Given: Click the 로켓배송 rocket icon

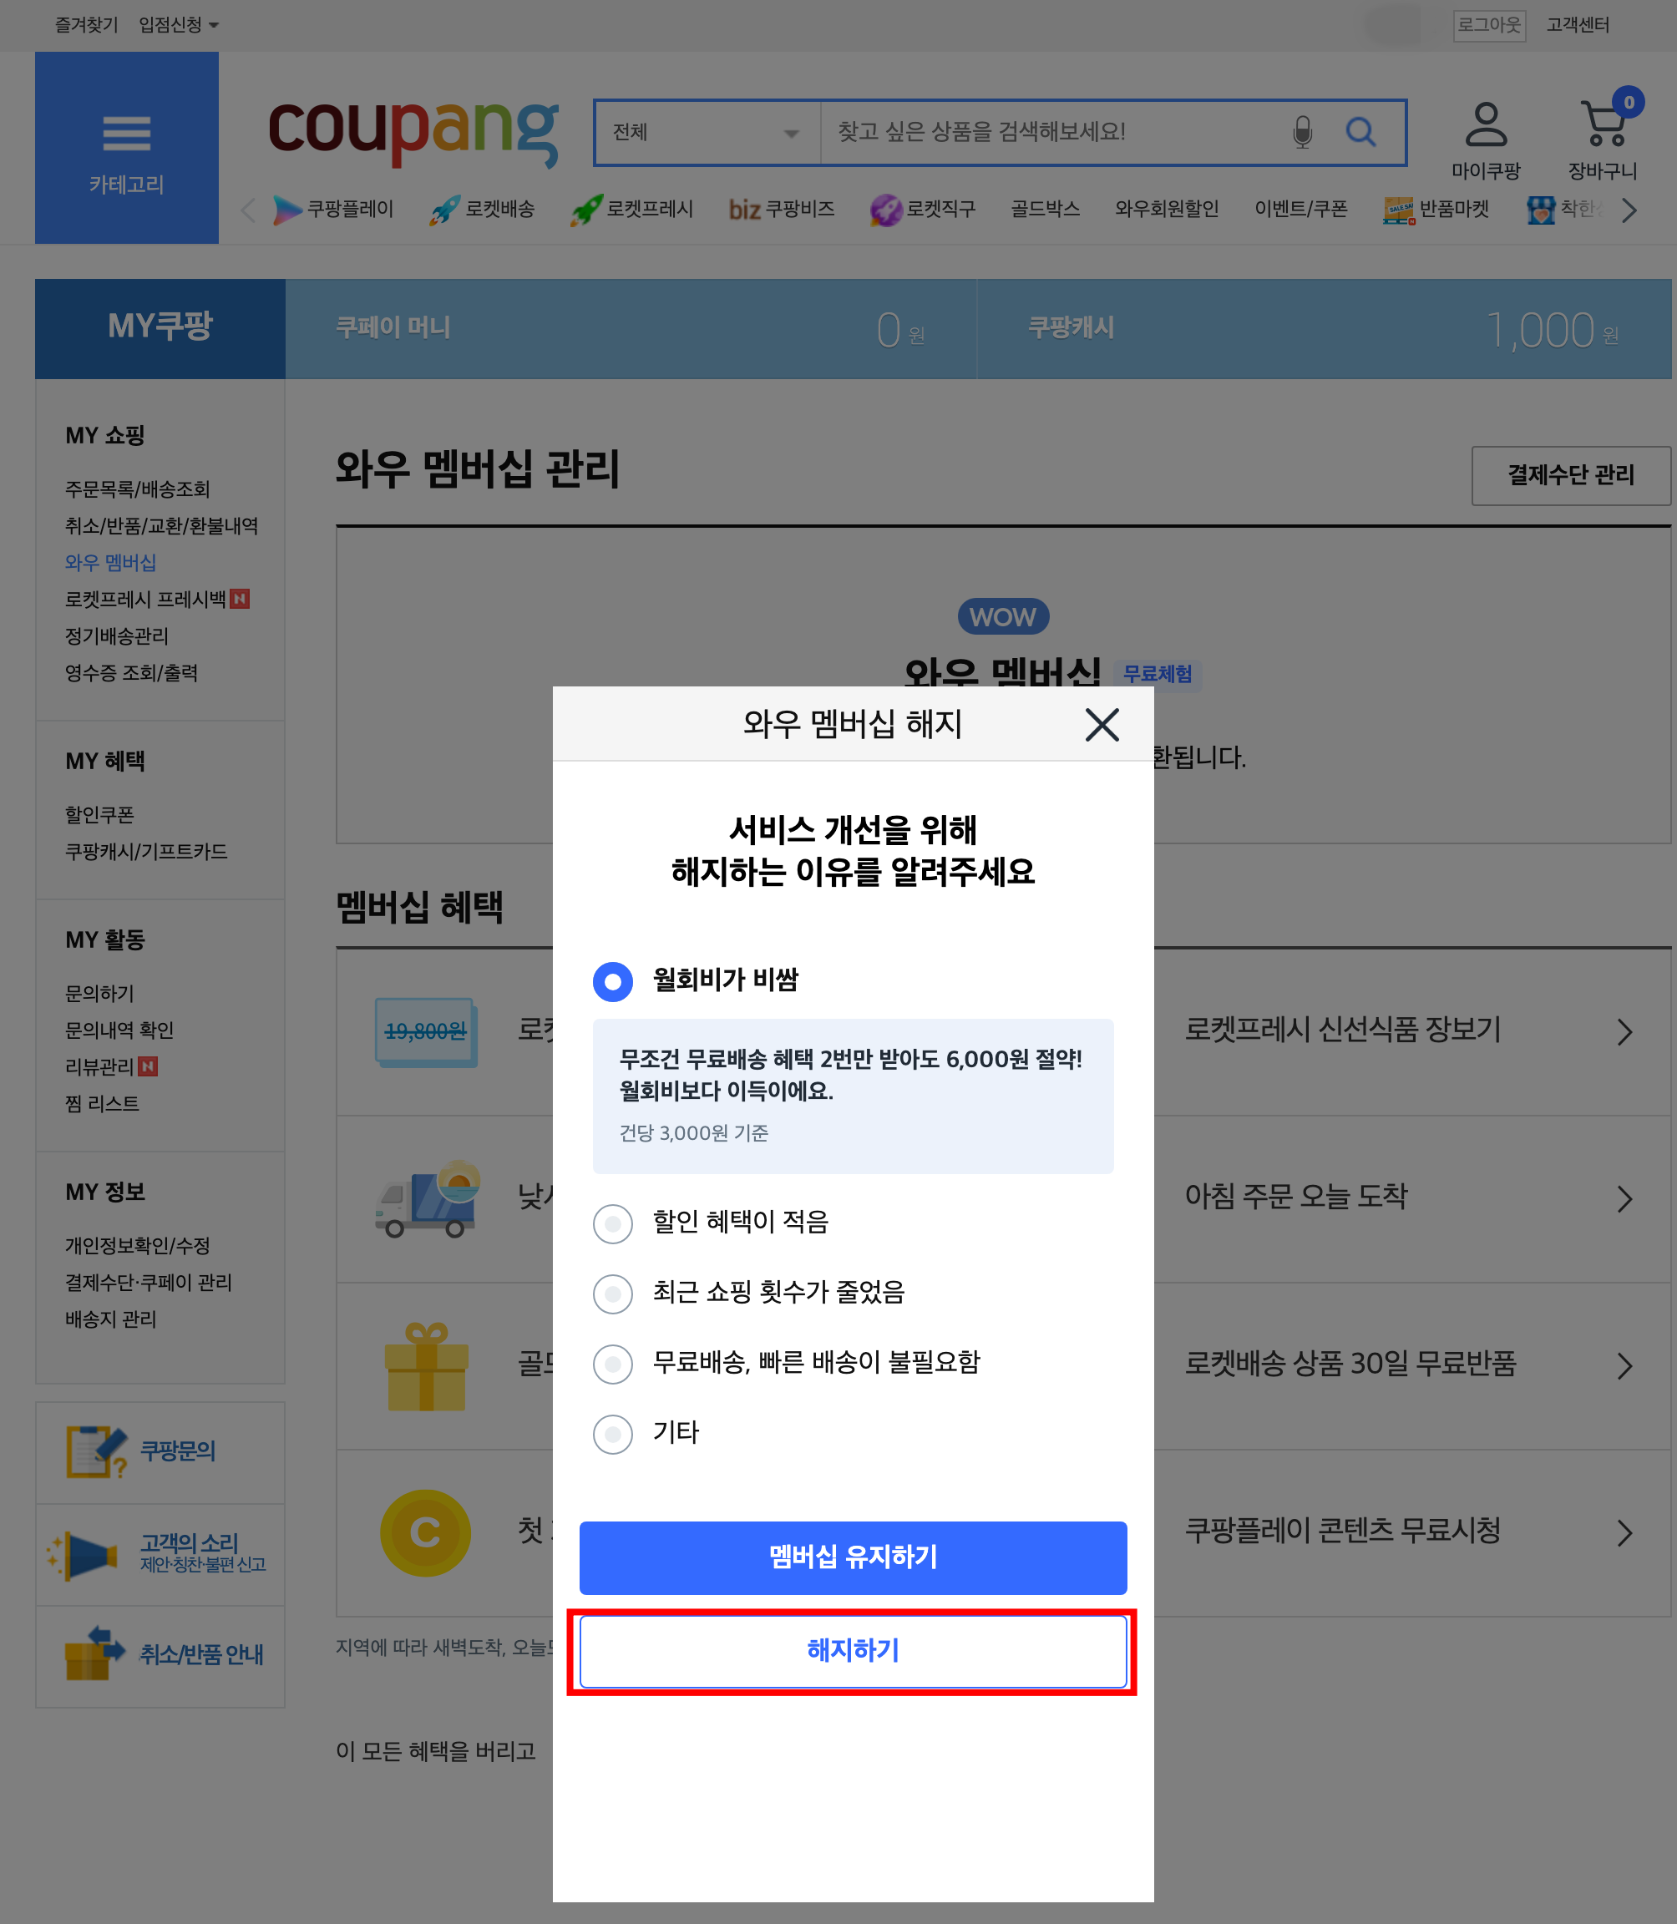Looking at the screenshot, I should tap(444, 210).
